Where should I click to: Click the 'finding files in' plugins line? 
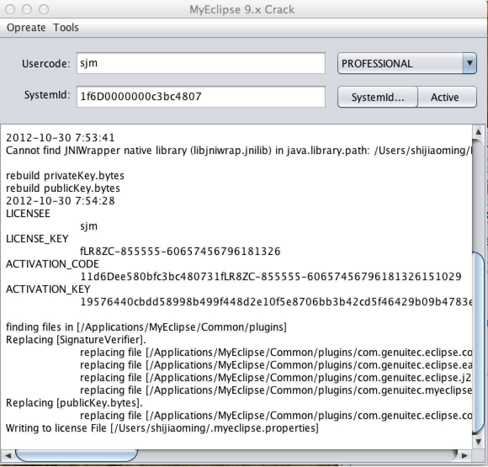click(x=146, y=327)
